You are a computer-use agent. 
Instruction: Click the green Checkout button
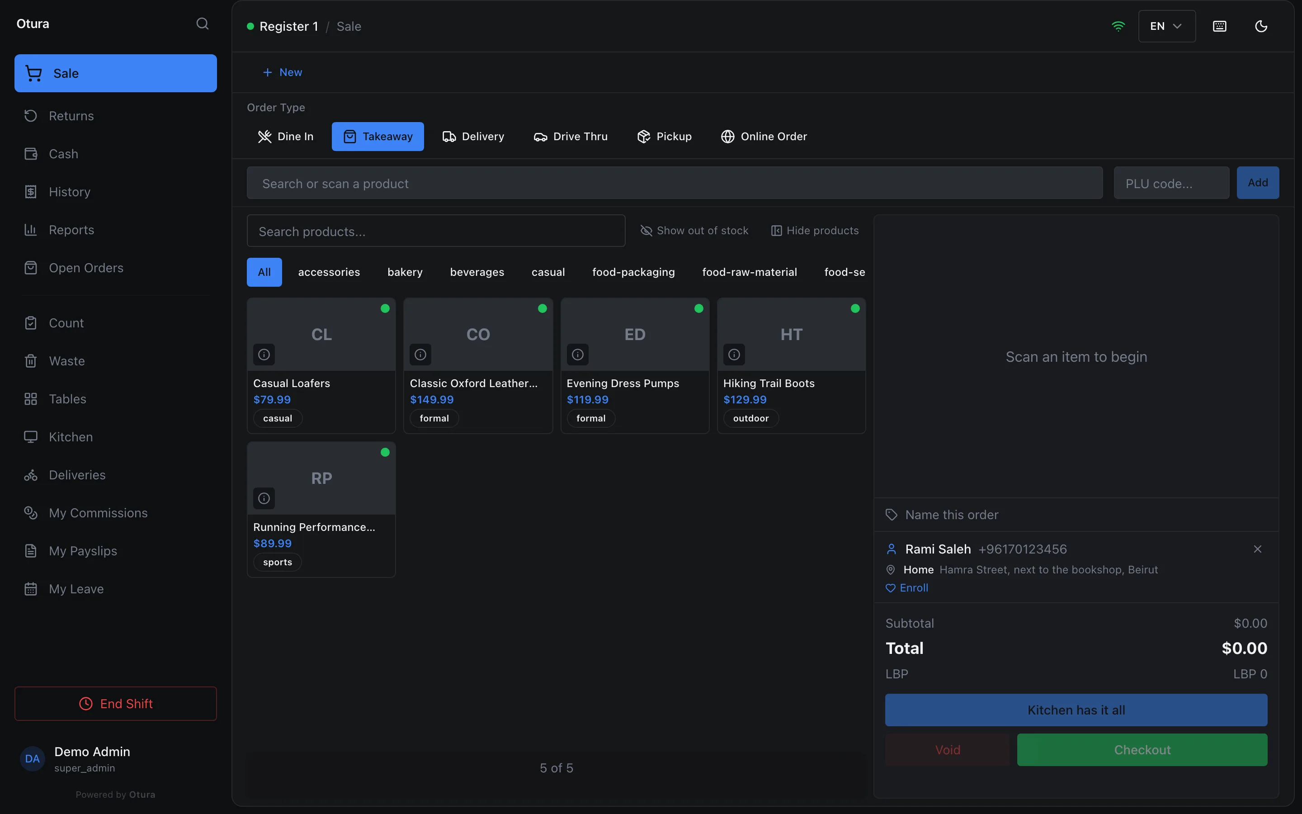pos(1142,750)
